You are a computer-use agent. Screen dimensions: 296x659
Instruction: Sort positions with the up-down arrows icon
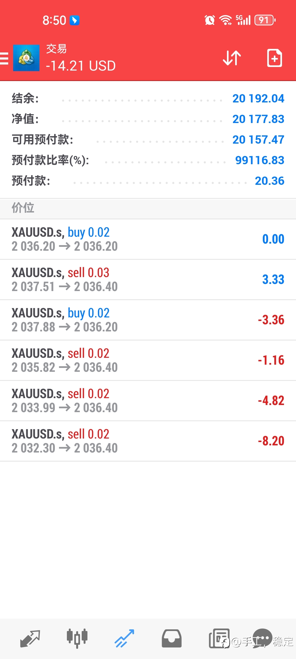(232, 58)
